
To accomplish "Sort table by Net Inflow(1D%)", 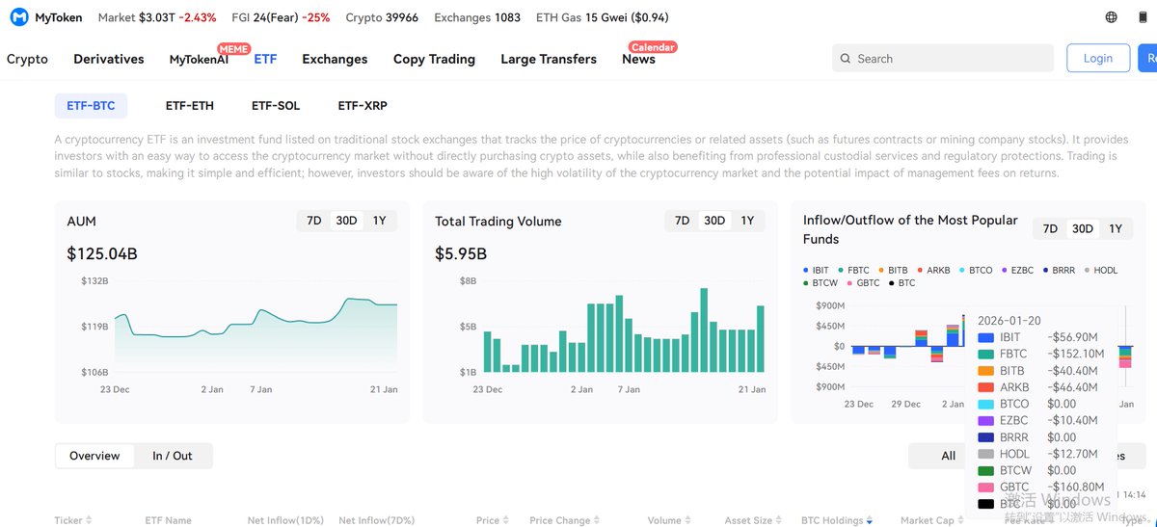I will tap(287, 520).
